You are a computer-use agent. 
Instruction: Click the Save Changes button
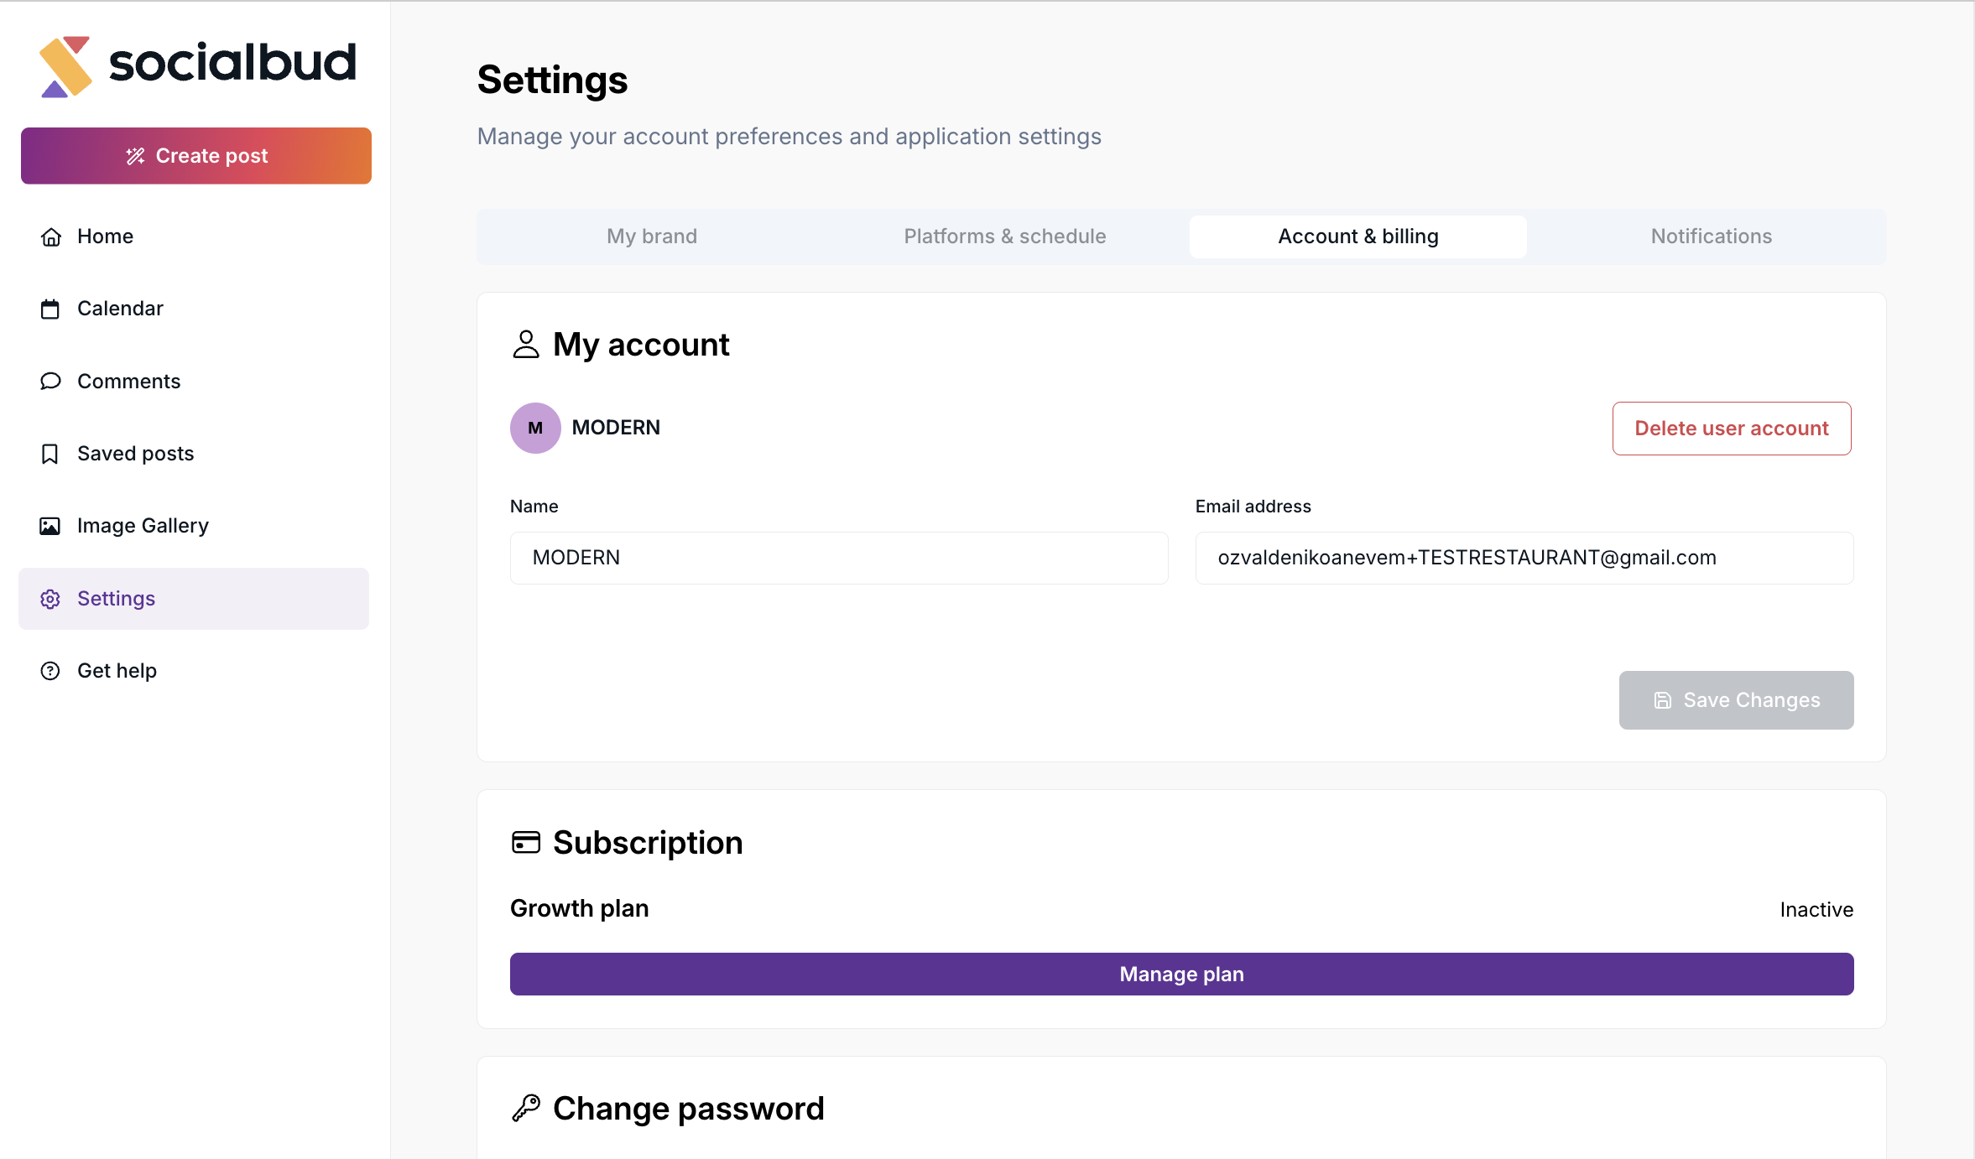1736,700
